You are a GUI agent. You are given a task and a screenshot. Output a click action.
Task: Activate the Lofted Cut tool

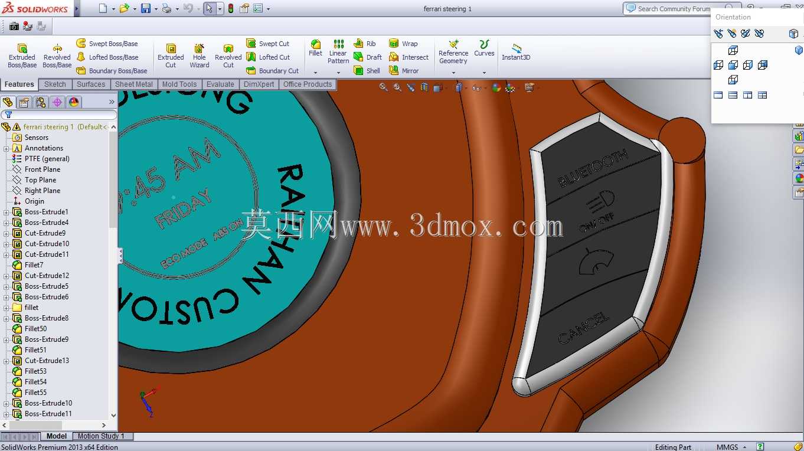coord(268,57)
